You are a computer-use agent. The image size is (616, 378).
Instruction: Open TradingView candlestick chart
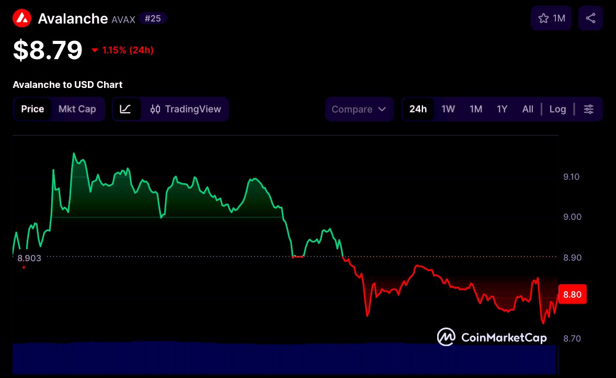[186, 109]
